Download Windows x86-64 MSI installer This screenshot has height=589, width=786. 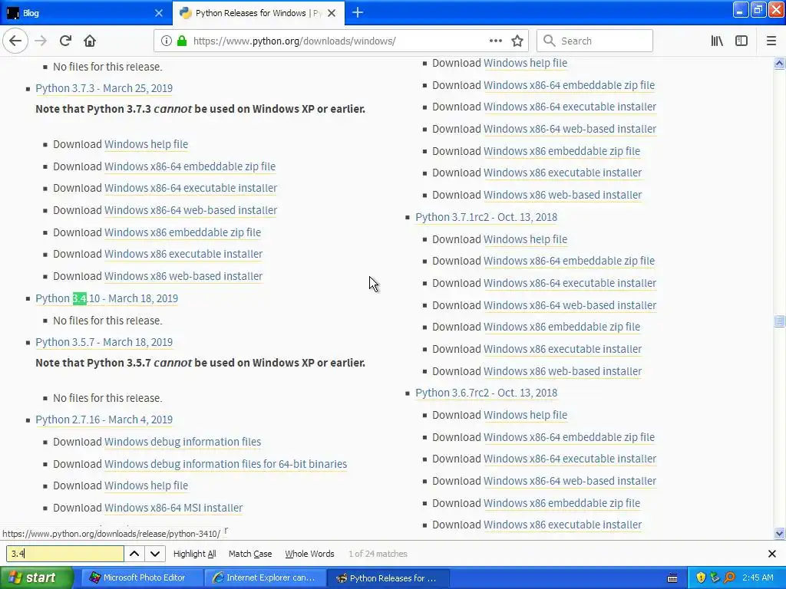[x=173, y=508]
